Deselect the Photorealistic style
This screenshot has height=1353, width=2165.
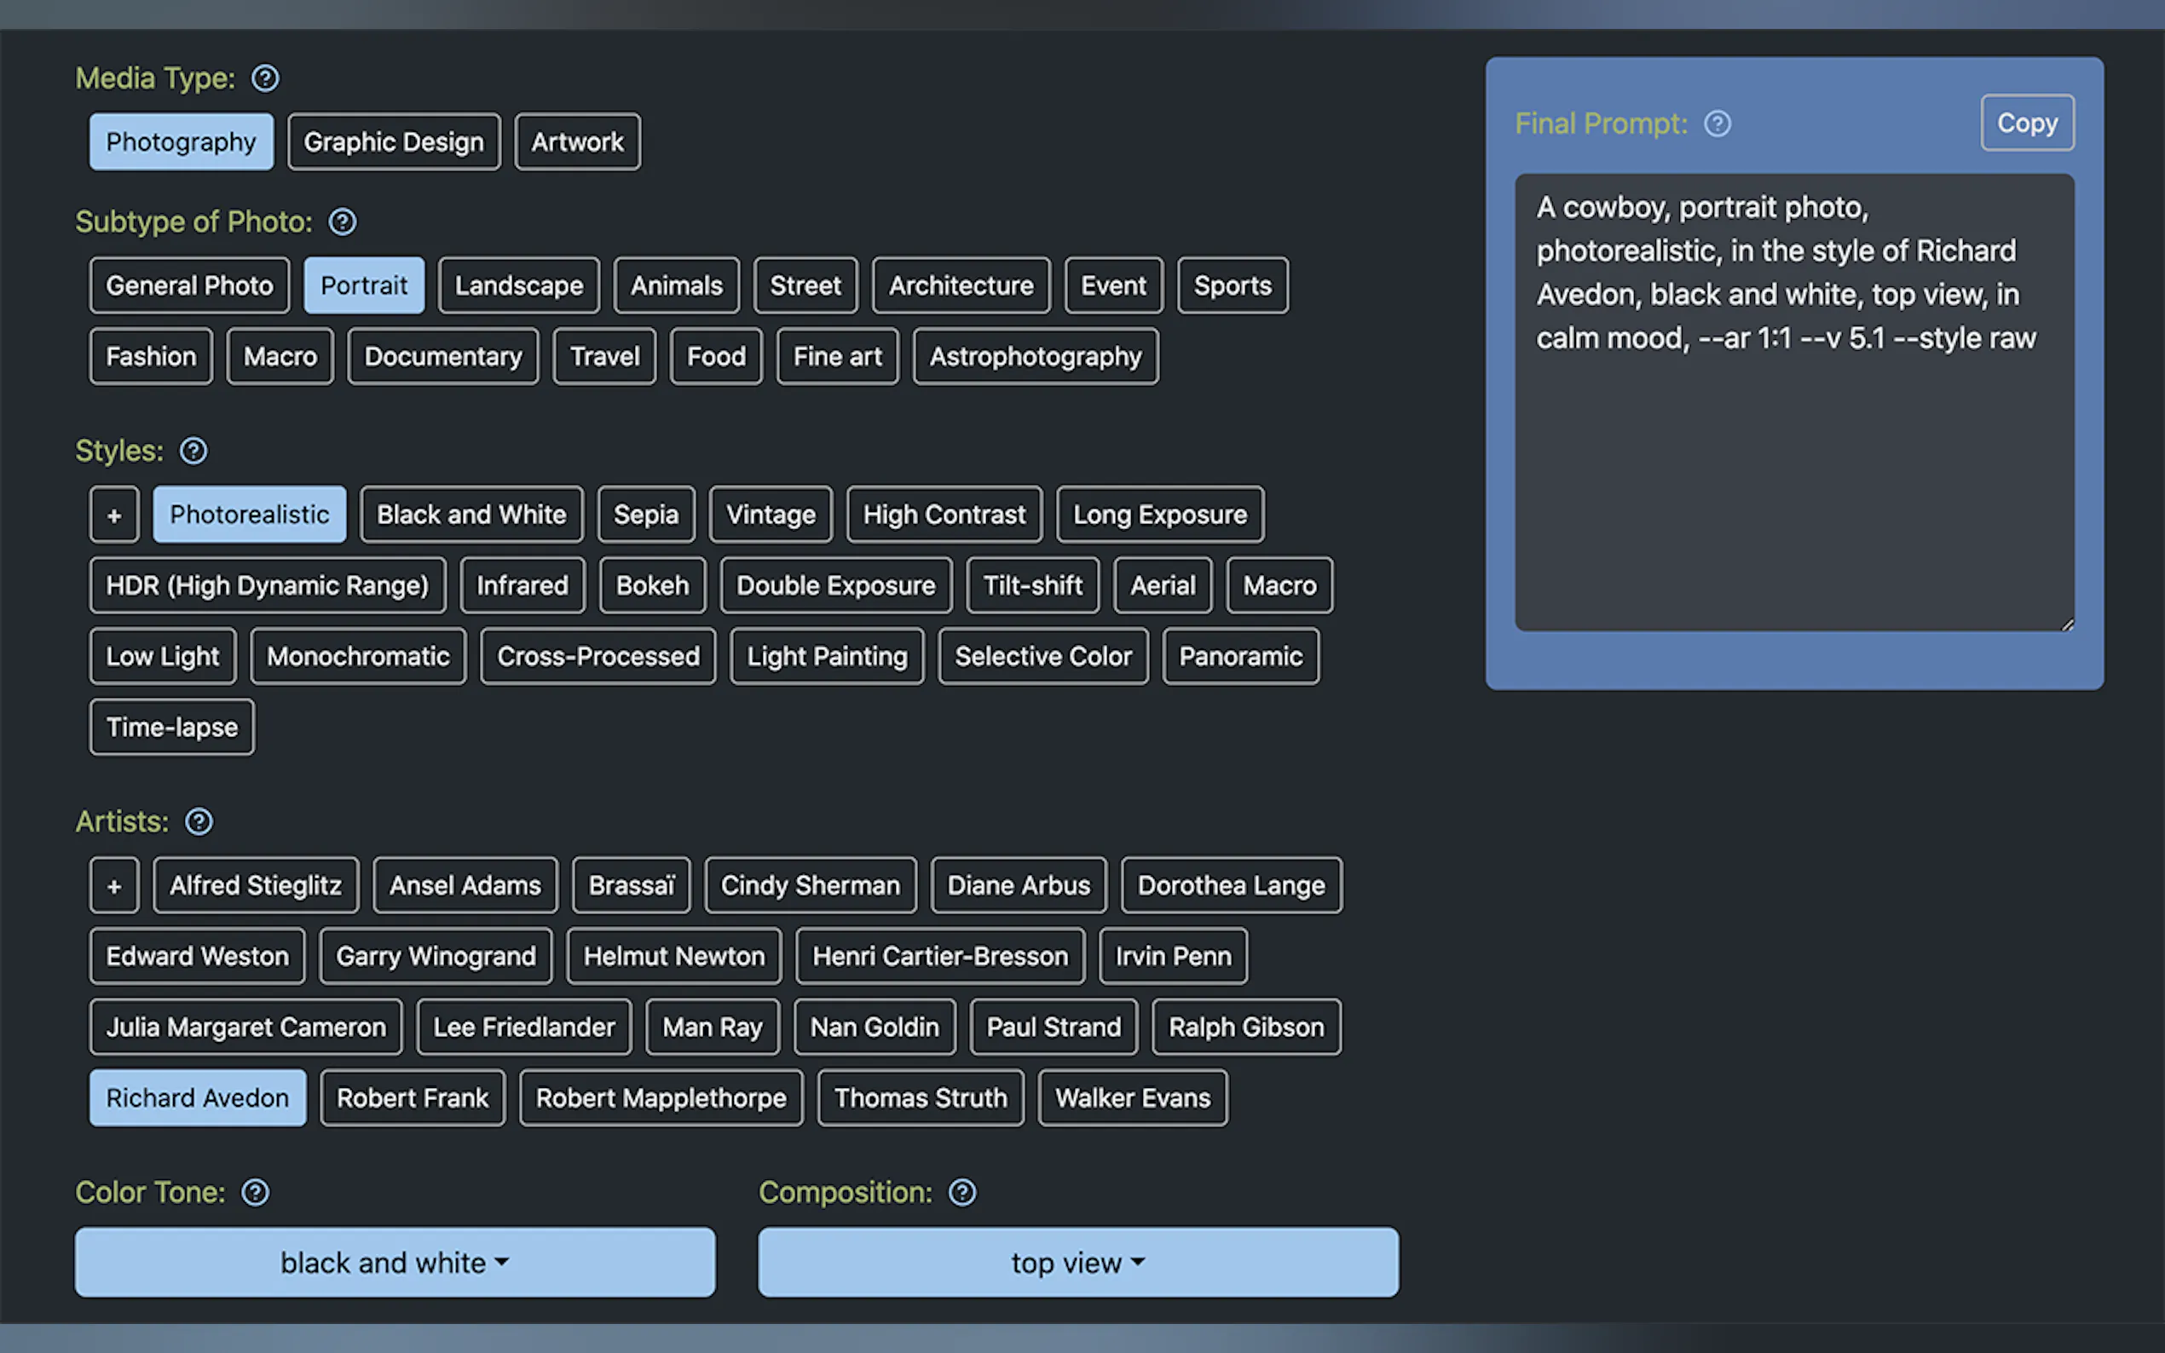coord(249,515)
